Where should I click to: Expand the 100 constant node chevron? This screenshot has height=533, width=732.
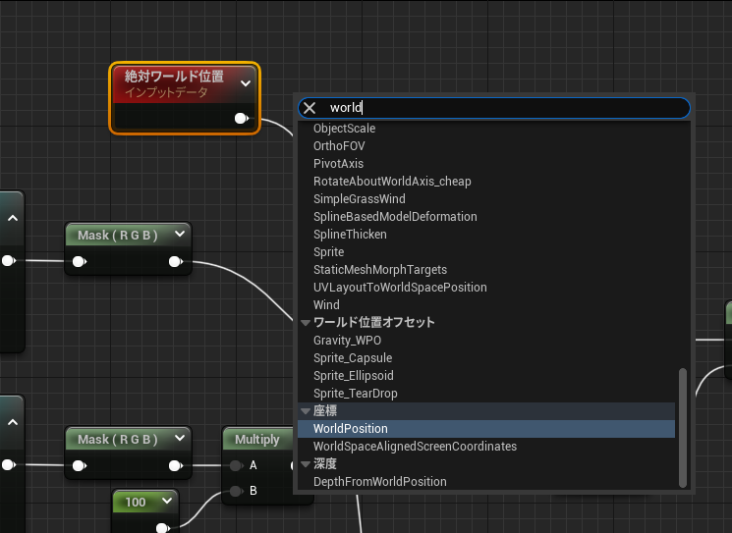(x=167, y=502)
